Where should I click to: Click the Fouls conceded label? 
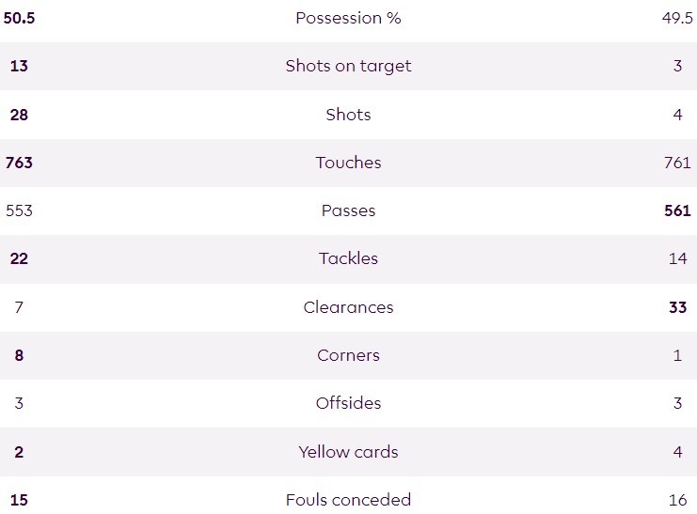(348, 500)
